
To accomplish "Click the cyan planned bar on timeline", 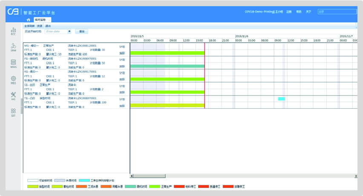I will 281,99.
